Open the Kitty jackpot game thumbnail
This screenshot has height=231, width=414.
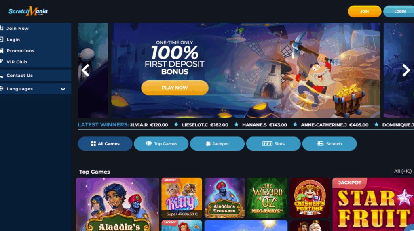(182, 198)
